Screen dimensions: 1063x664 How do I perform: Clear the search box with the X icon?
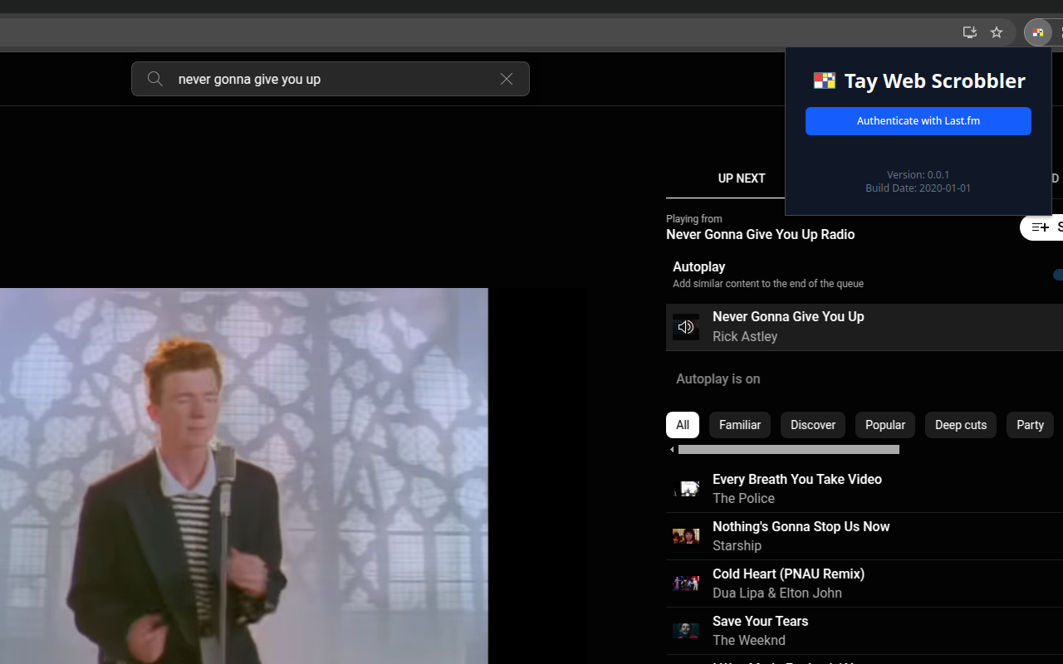click(x=507, y=79)
